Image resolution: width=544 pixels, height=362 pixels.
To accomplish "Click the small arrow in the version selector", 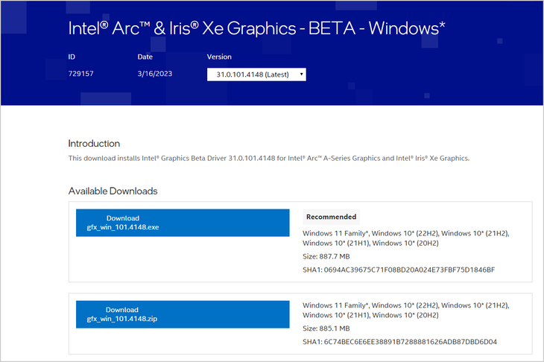I will coord(301,74).
